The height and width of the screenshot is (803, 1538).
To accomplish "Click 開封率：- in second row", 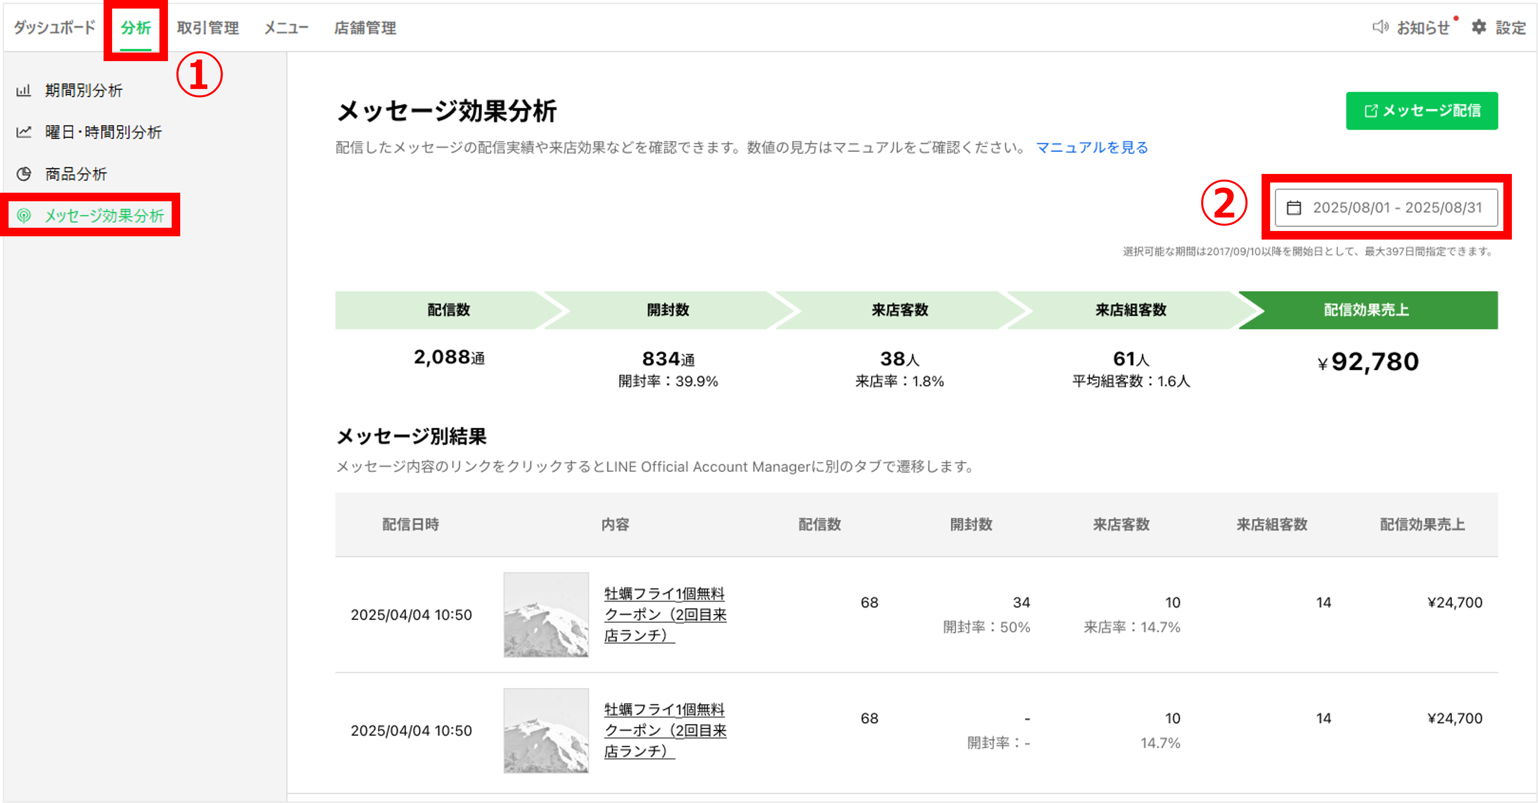I will click(998, 743).
